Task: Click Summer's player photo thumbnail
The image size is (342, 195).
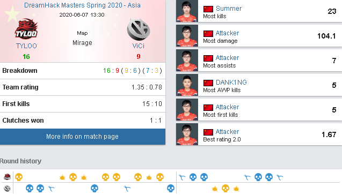Action: (187, 11)
